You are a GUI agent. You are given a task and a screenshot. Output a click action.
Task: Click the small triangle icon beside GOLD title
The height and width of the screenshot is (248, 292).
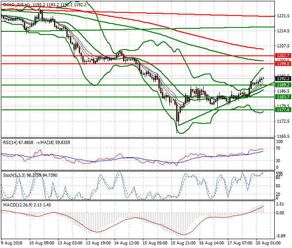click(2, 3)
